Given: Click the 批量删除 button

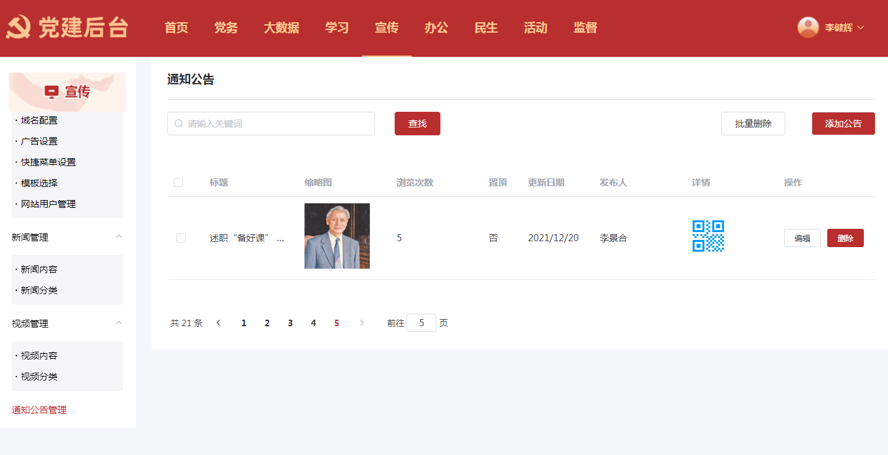Looking at the screenshot, I should coord(753,124).
